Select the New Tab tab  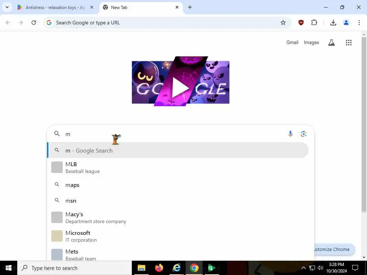click(141, 8)
